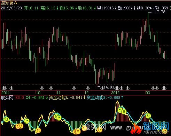Click the turnover rate 换0.38%
The image size is (171, 136).
point(144,8)
